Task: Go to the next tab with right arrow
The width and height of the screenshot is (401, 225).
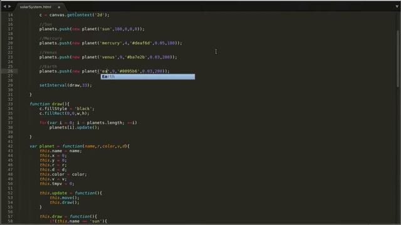Action: tap(10, 6)
